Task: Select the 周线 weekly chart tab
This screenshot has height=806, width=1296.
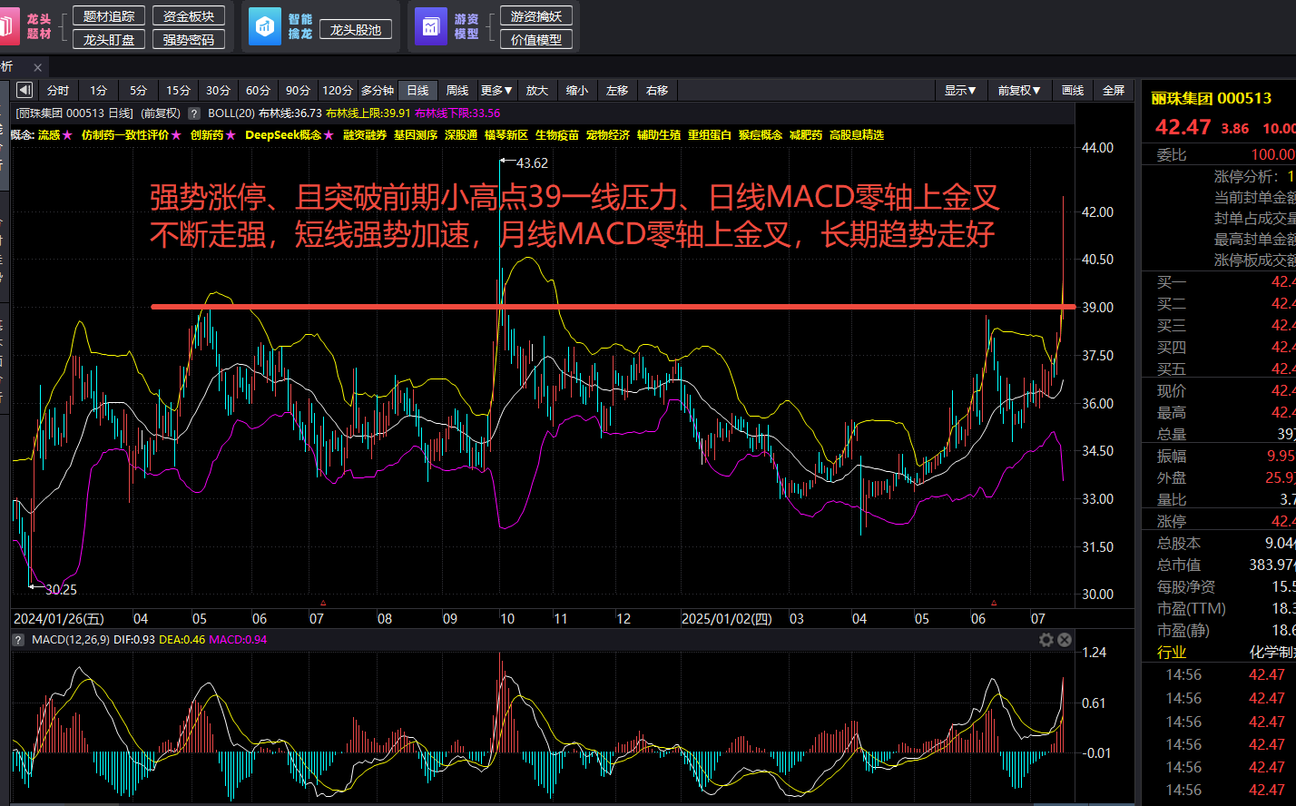Action: [457, 91]
